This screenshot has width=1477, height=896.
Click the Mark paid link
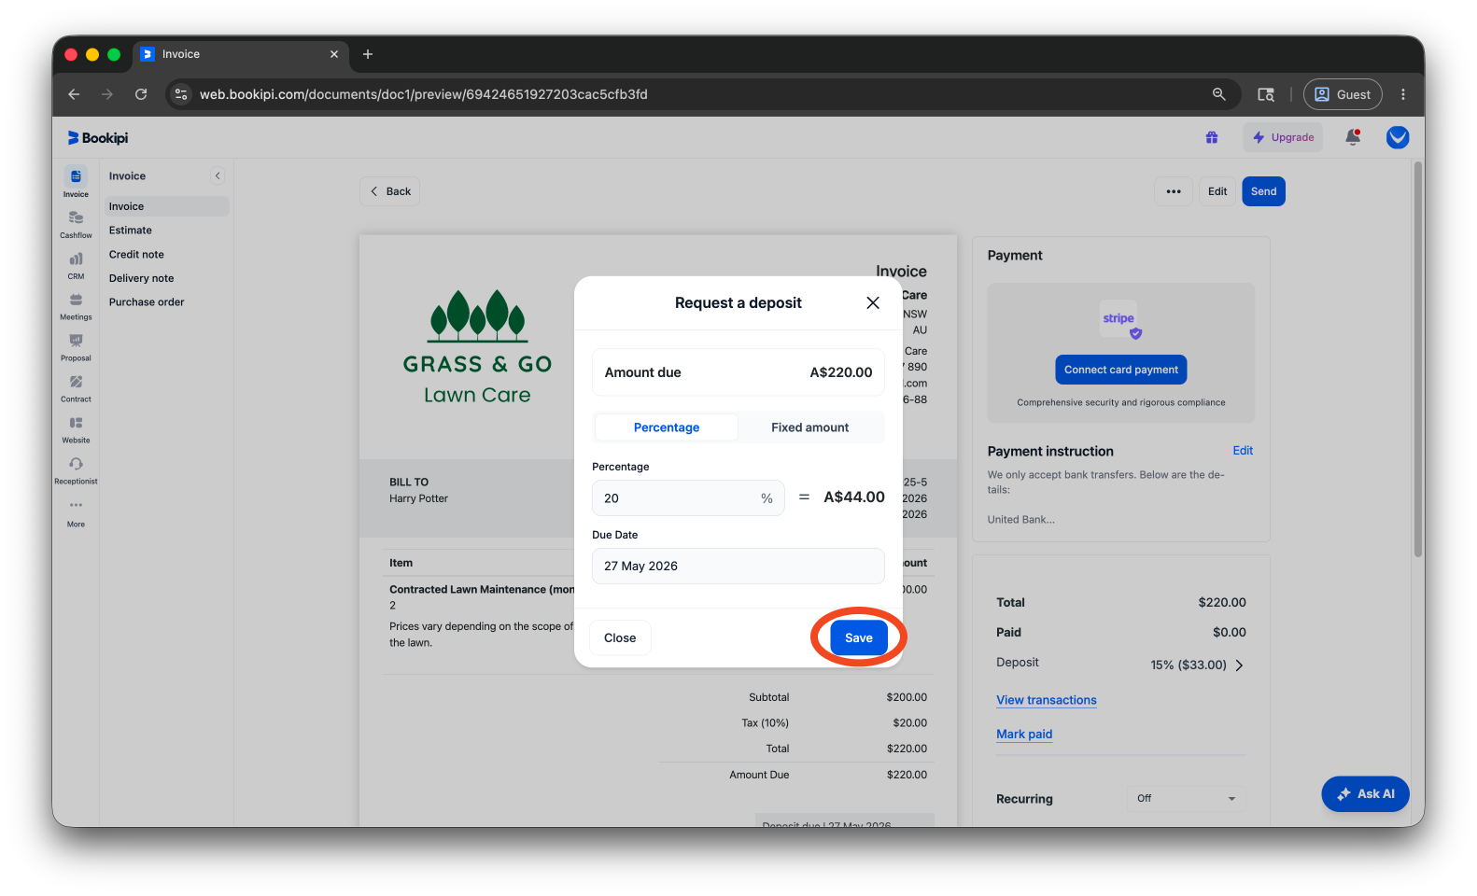tap(1024, 735)
